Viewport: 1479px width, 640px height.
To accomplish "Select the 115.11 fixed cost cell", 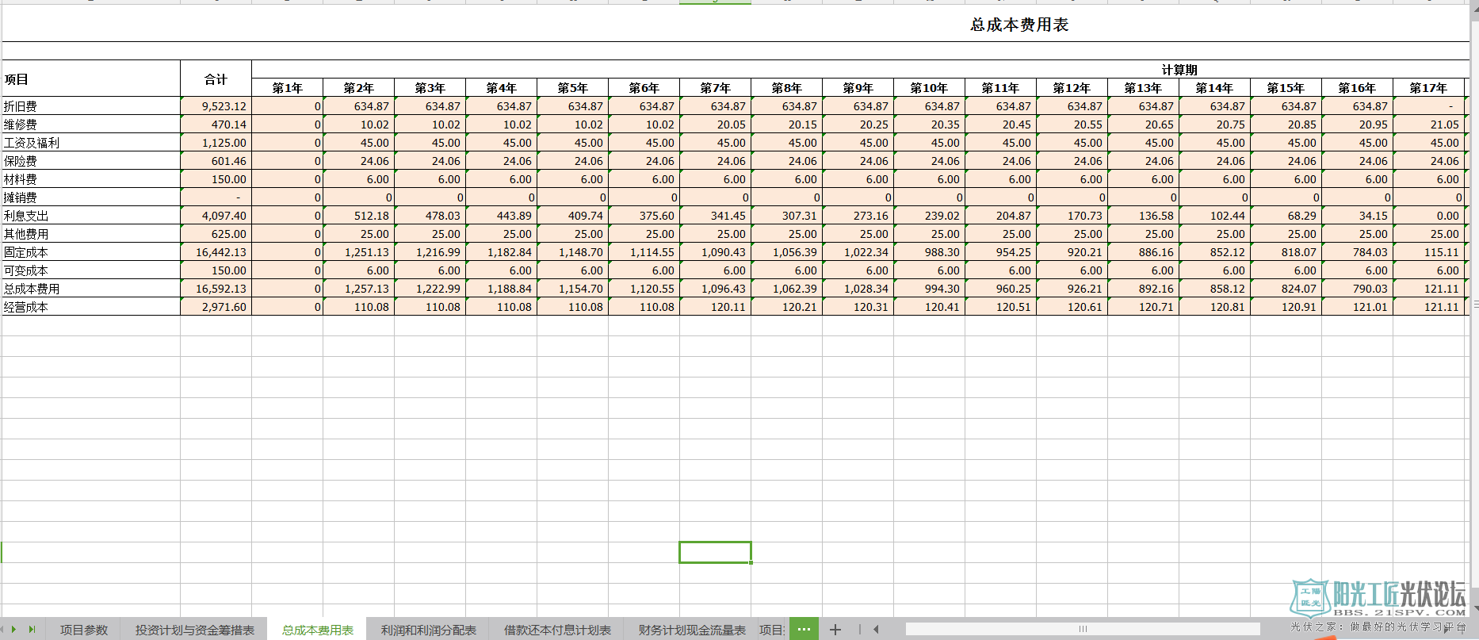I will 1428,252.
